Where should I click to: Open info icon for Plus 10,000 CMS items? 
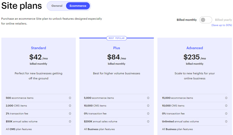point(148,106)
